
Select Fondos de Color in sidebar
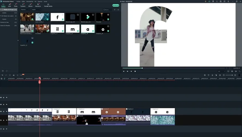5,22
